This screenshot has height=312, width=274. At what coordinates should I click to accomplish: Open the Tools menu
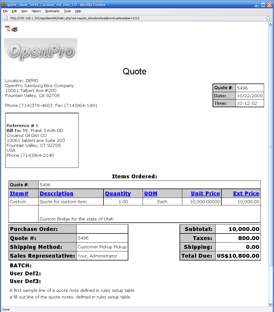[x=67, y=11]
